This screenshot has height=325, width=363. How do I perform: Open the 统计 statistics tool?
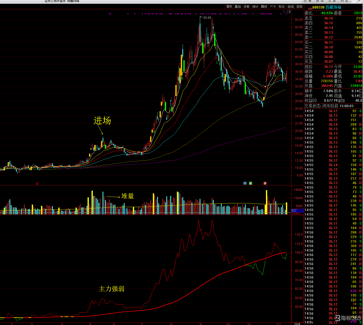click(x=255, y=6)
